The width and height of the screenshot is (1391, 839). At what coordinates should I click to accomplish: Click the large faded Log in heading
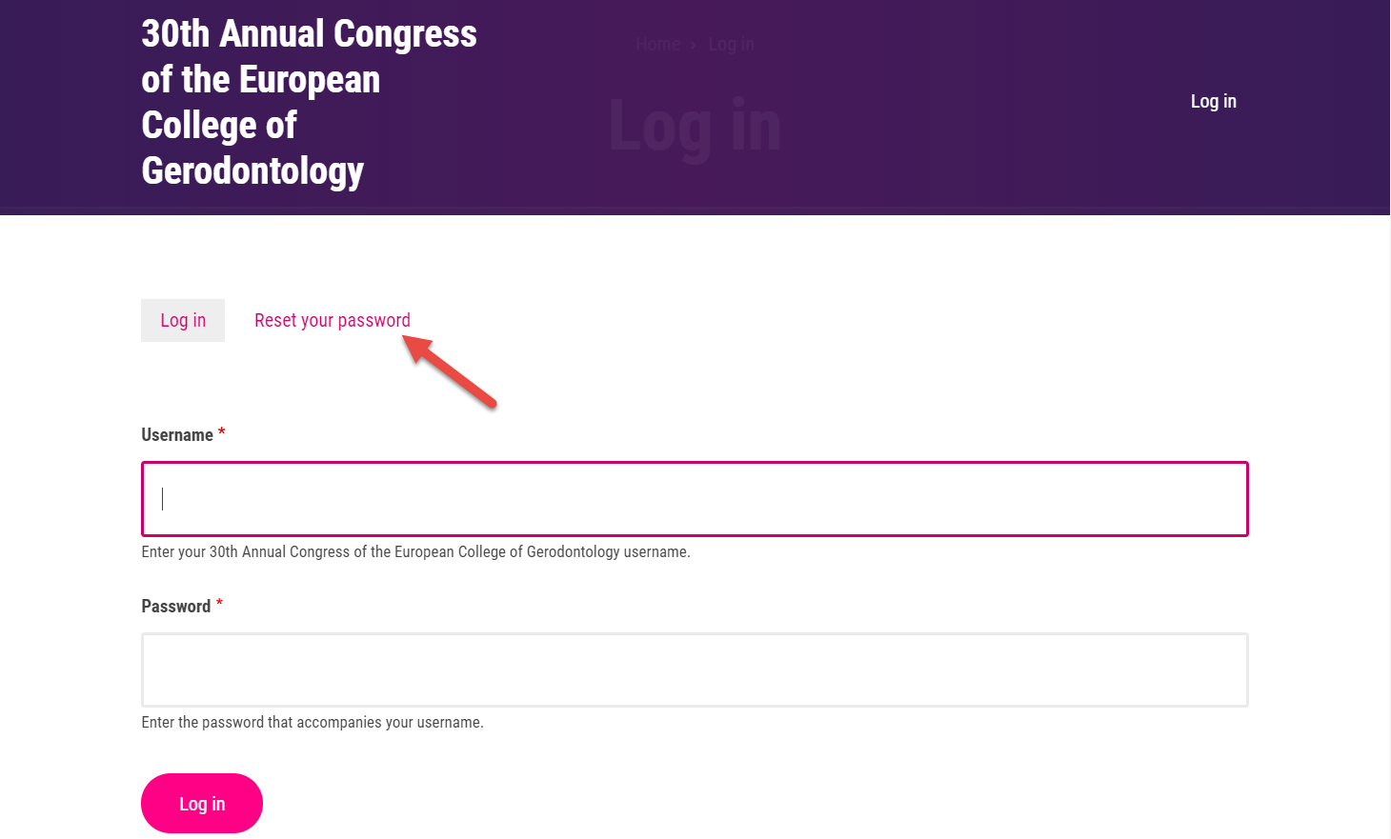(x=695, y=127)
